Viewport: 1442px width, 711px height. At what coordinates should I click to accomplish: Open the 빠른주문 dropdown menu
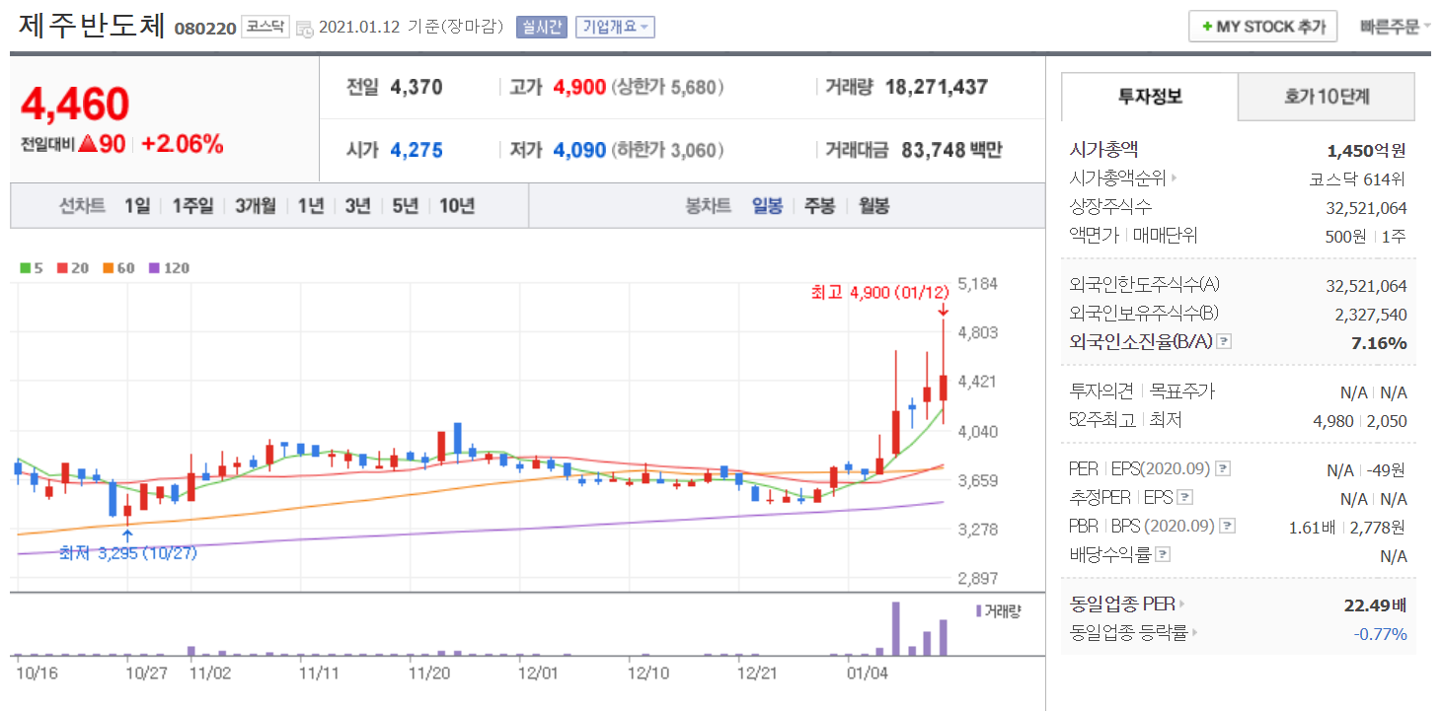[x=1394, y=27]
